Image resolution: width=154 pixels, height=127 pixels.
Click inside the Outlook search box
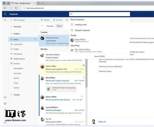(99, 14)
